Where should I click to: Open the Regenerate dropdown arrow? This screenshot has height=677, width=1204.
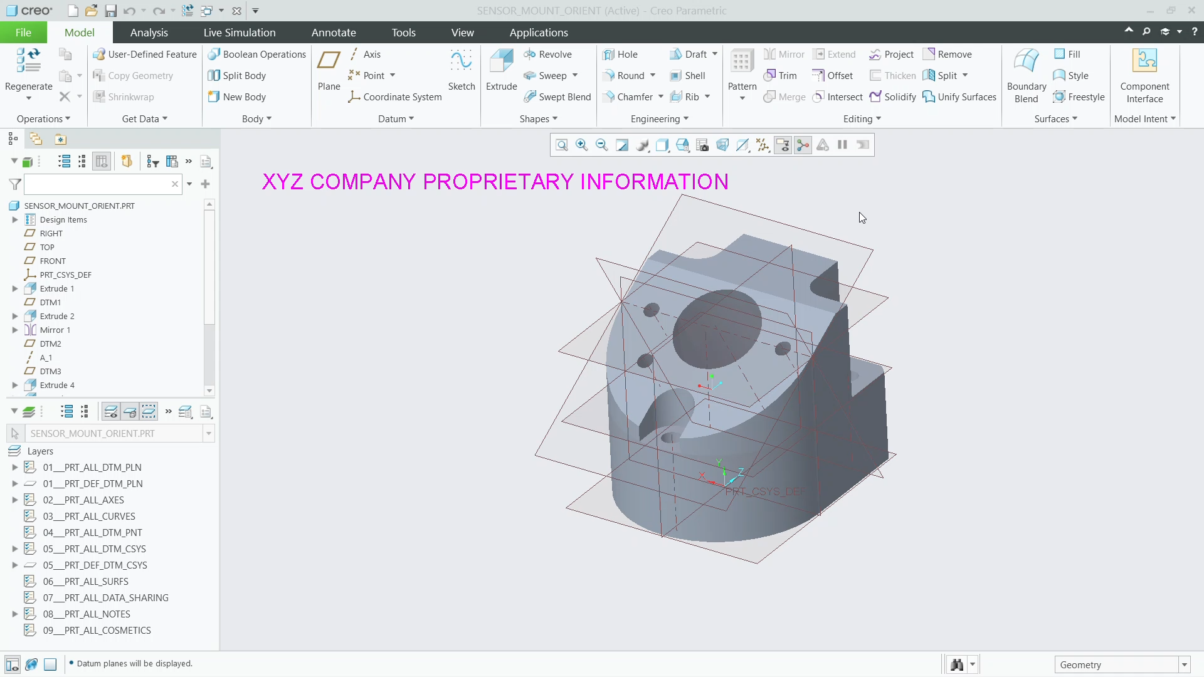coord(28,98)
